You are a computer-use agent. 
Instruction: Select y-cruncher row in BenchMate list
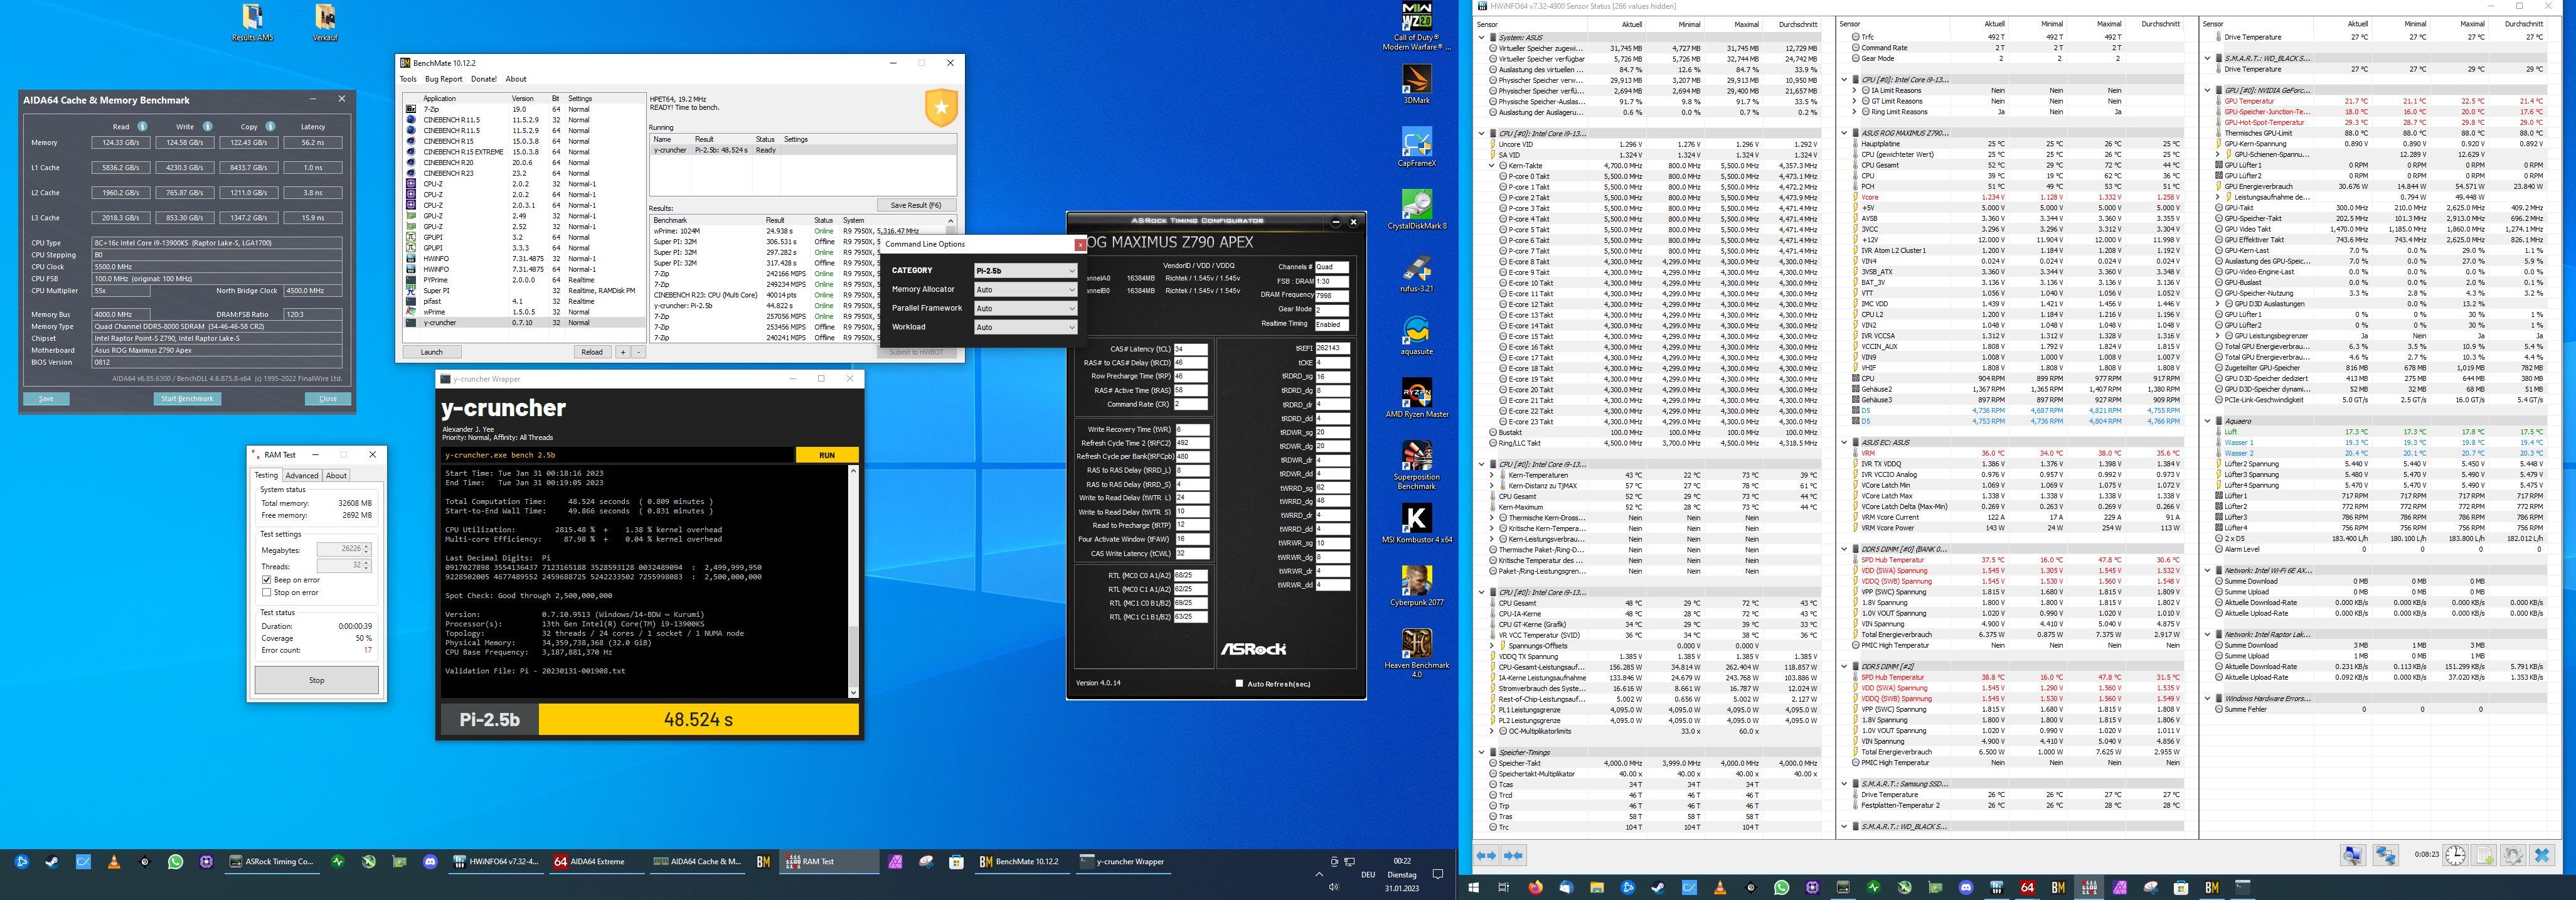pos(524,323)
